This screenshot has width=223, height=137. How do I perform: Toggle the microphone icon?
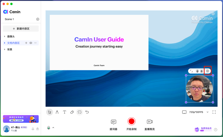coord(49,128)
